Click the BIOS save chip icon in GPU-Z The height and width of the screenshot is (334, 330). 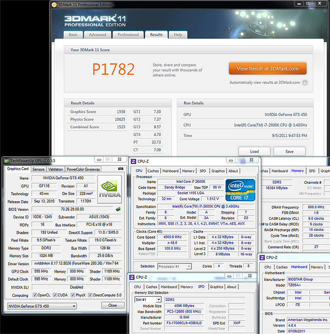(x=118, y=209)
